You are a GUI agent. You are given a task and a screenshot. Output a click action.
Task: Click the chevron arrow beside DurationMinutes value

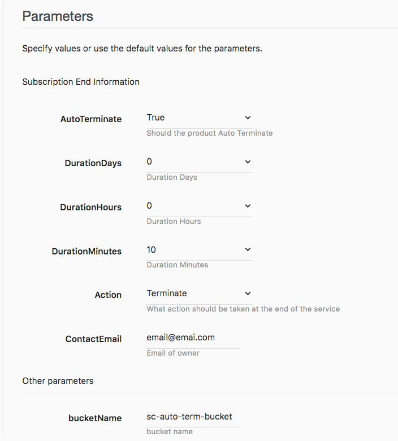click(248, 249)
